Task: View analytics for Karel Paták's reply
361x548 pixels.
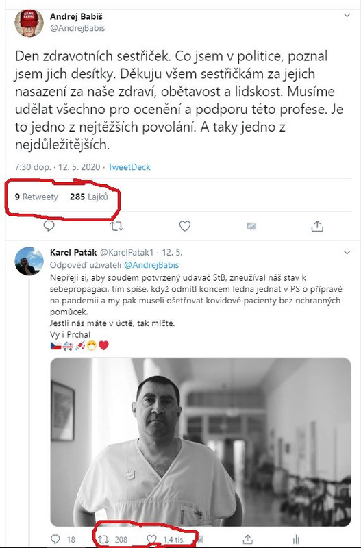Action: click(x=296, y=539)
